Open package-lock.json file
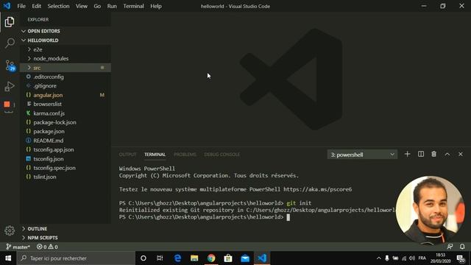The height and width of the screenshot is (265, 471). [x=65, y=122]
